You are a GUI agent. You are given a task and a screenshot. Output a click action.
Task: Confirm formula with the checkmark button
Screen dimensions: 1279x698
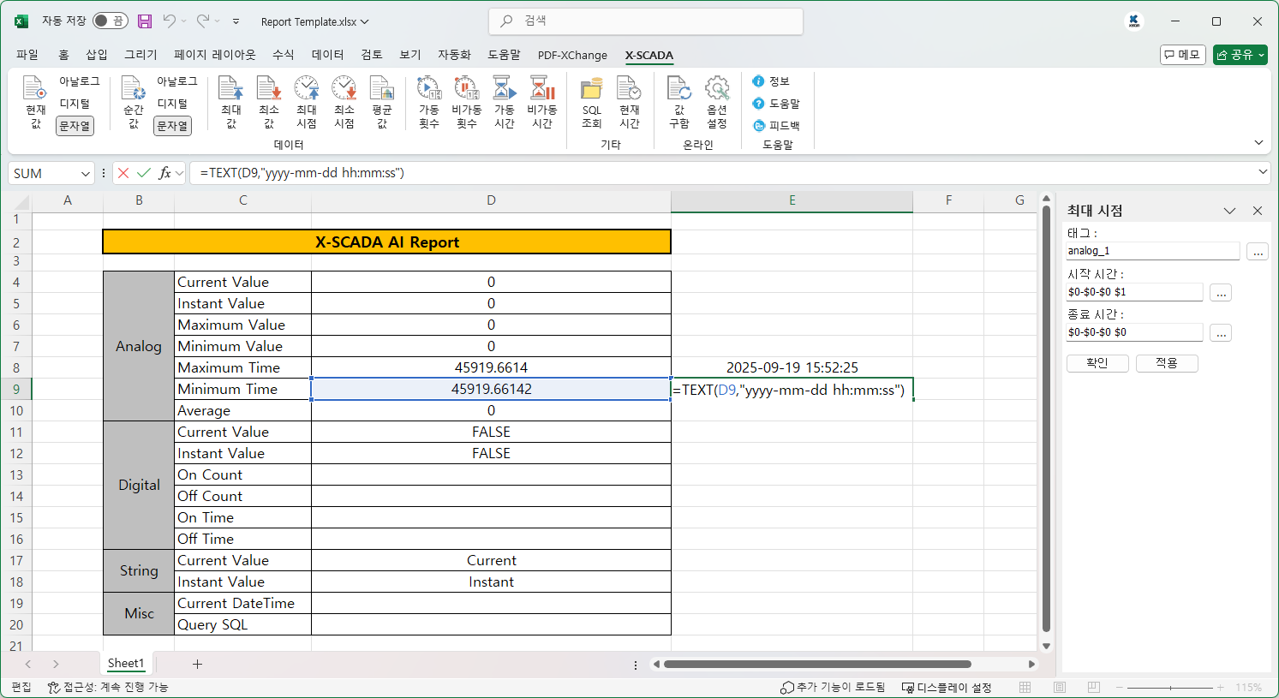pos(144,173)
